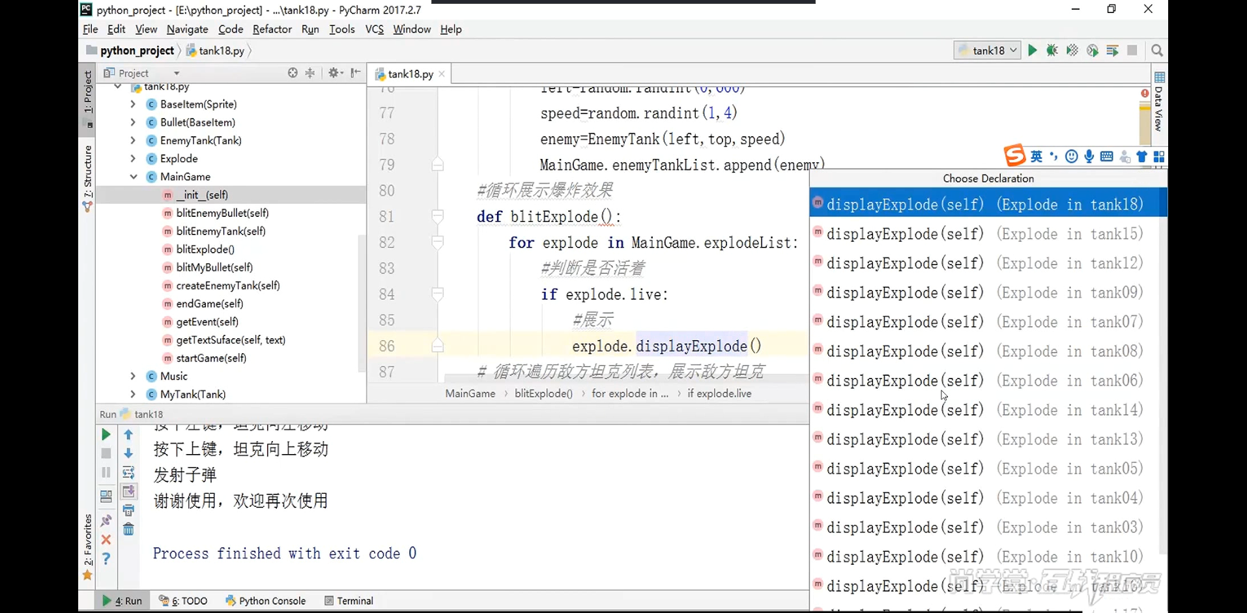Run tank18 with the green toolbar play button
This screenshot has width=1247, height=613.
pos(1032,50)
